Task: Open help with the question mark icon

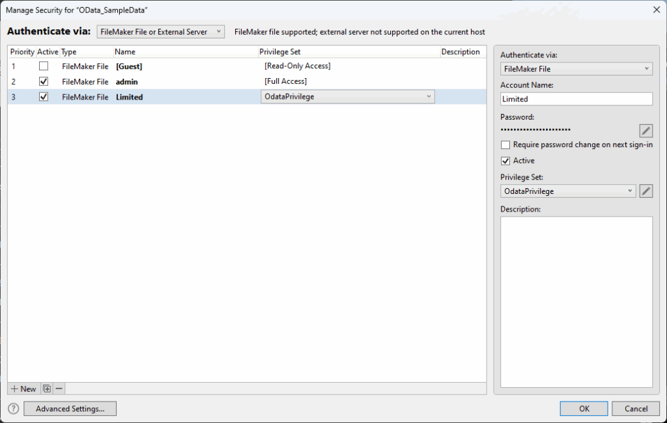Action: tap(13, 409)
